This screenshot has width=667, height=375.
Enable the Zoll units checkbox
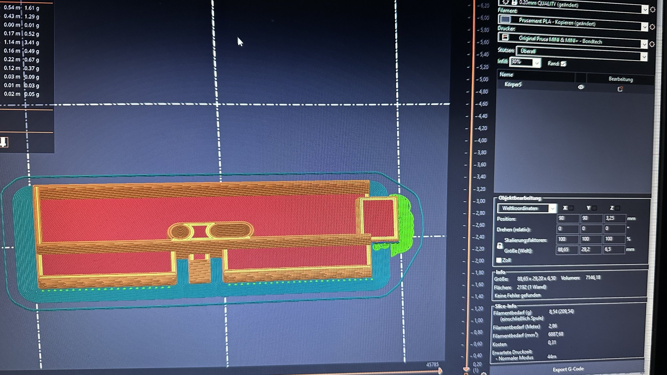[499, 260]
